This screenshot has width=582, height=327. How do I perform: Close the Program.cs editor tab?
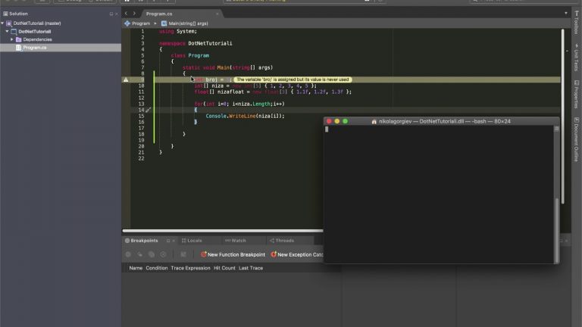click(217, 14)
